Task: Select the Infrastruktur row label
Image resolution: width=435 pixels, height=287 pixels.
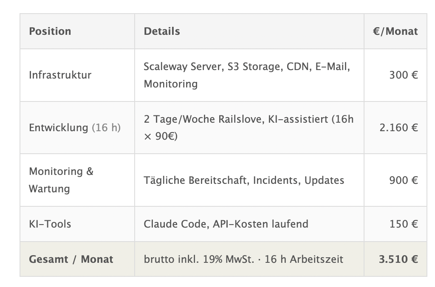Action: [x=60, y=75]
